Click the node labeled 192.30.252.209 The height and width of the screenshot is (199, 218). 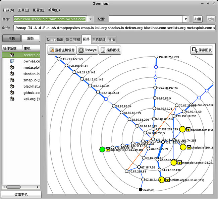(156, 57)
